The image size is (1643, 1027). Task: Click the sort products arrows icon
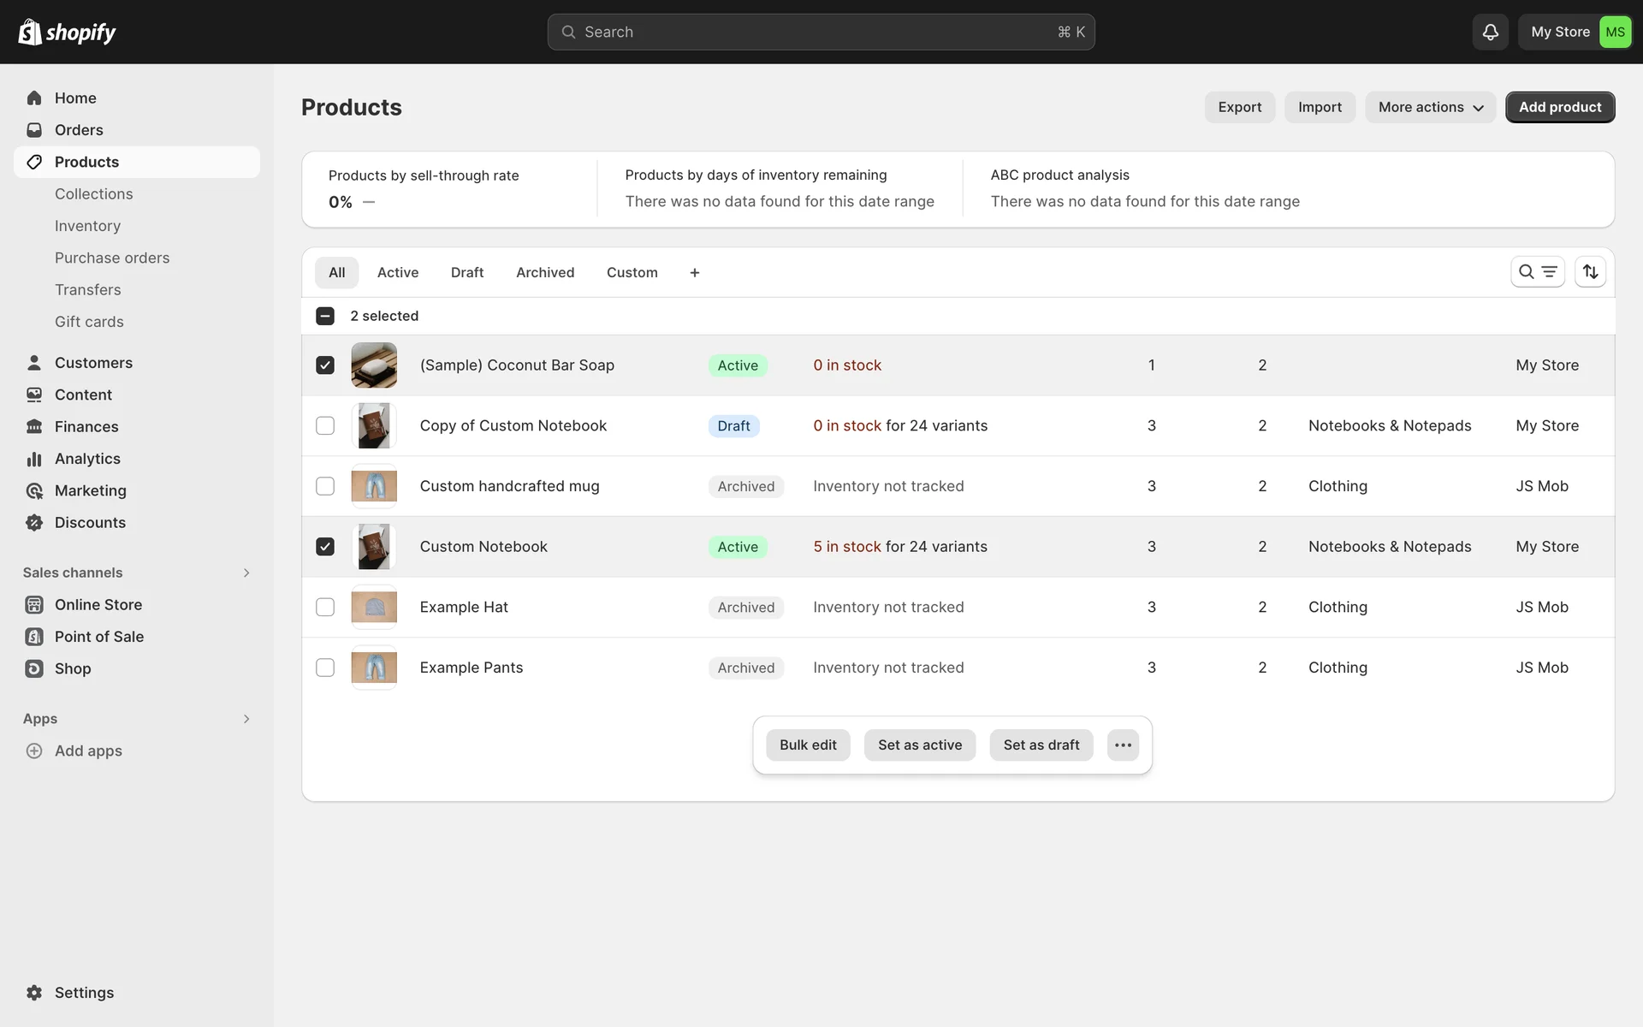(1590, 272)
